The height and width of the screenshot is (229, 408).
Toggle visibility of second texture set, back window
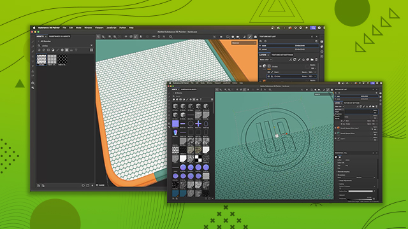[260, 50]
